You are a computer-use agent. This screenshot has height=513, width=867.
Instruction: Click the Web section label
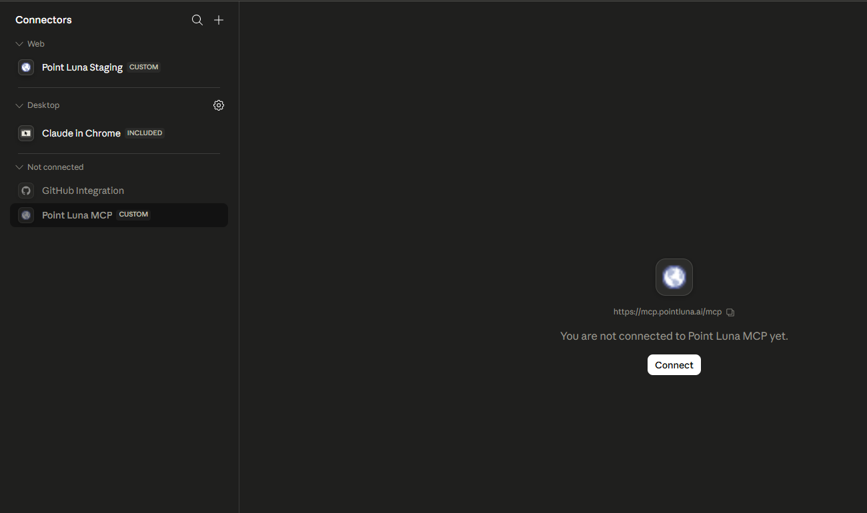click(36, 44)
